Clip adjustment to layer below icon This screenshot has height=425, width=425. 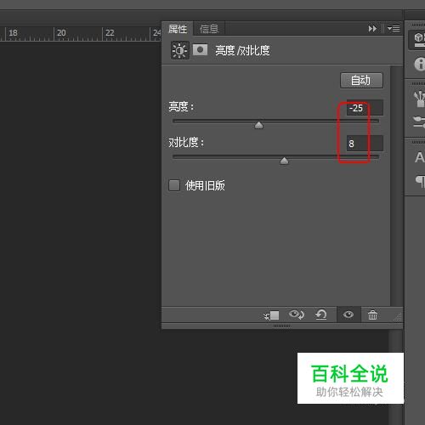271,315
